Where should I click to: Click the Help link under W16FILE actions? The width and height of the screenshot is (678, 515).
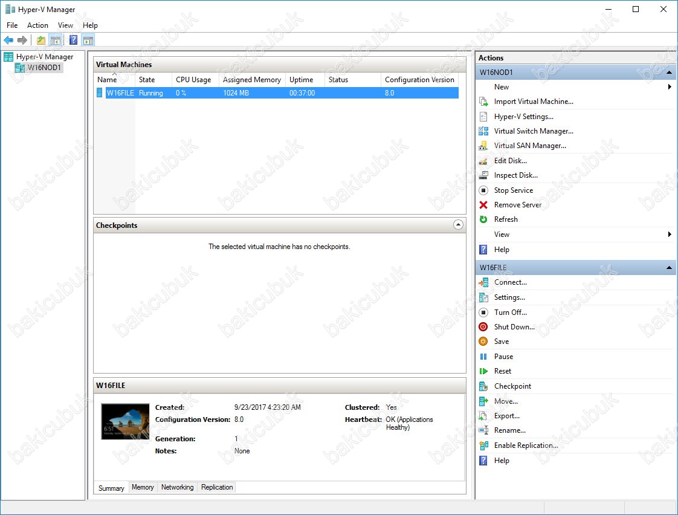coord(502,461)
